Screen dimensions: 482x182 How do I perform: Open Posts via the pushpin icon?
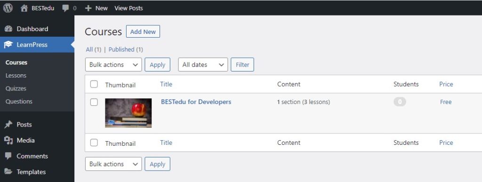coord(8,125)
